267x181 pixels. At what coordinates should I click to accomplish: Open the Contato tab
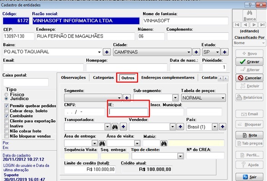click(209, 78)
